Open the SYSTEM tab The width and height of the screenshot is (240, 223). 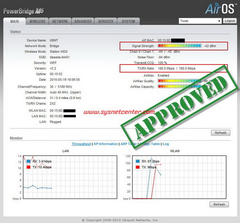(129, 22)
